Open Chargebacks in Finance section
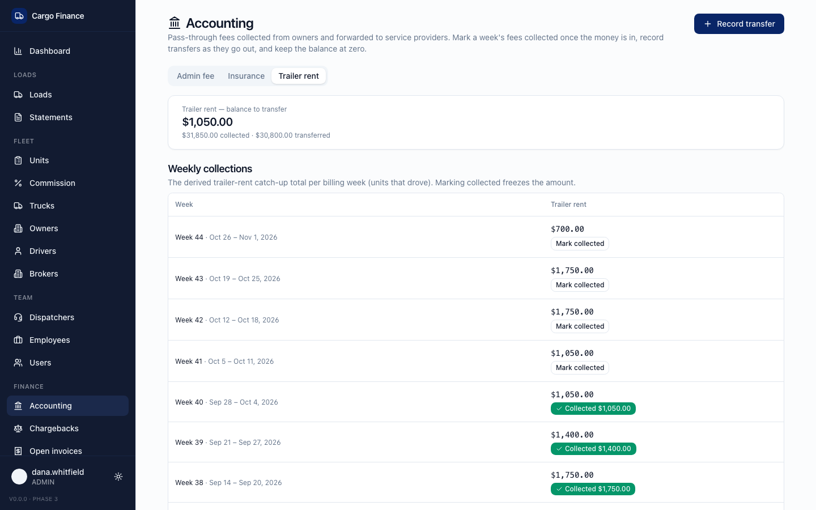This screenshot has width=816, height=510. click(x=67, y=428)
